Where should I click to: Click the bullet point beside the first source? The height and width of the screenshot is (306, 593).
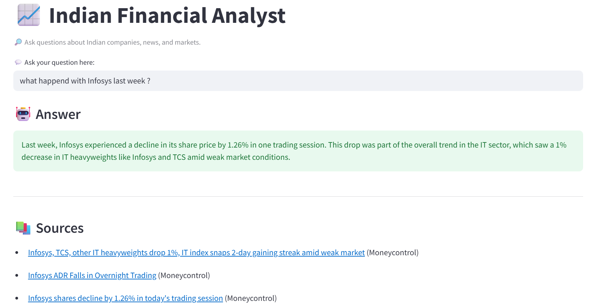(16, 253)
